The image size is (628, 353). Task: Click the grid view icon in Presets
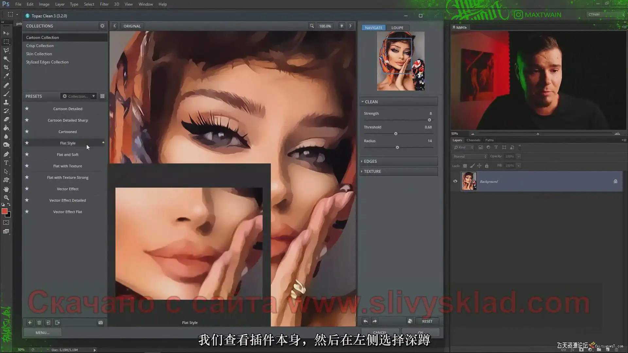(102, 96)
